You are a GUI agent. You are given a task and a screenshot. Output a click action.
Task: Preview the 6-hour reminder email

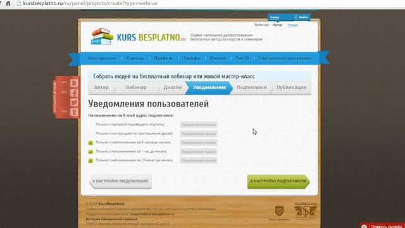coord(198,142)
